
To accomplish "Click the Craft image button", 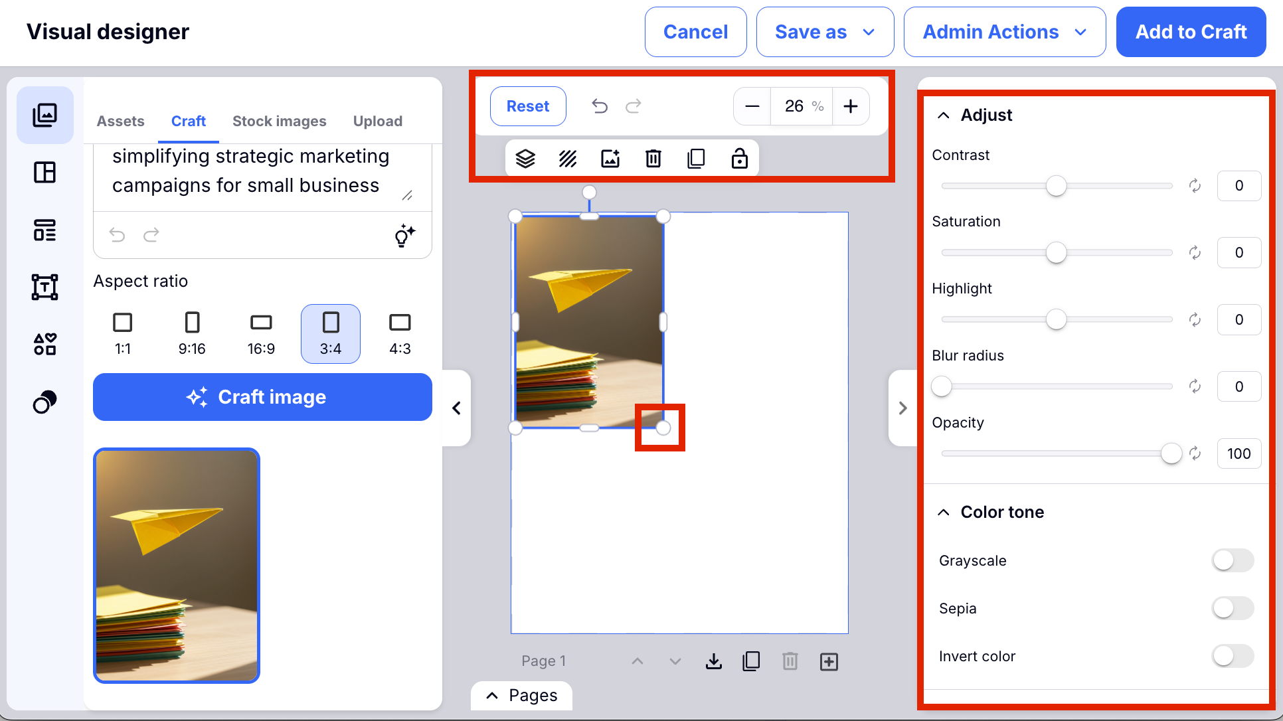I will [x=262, y=397].
